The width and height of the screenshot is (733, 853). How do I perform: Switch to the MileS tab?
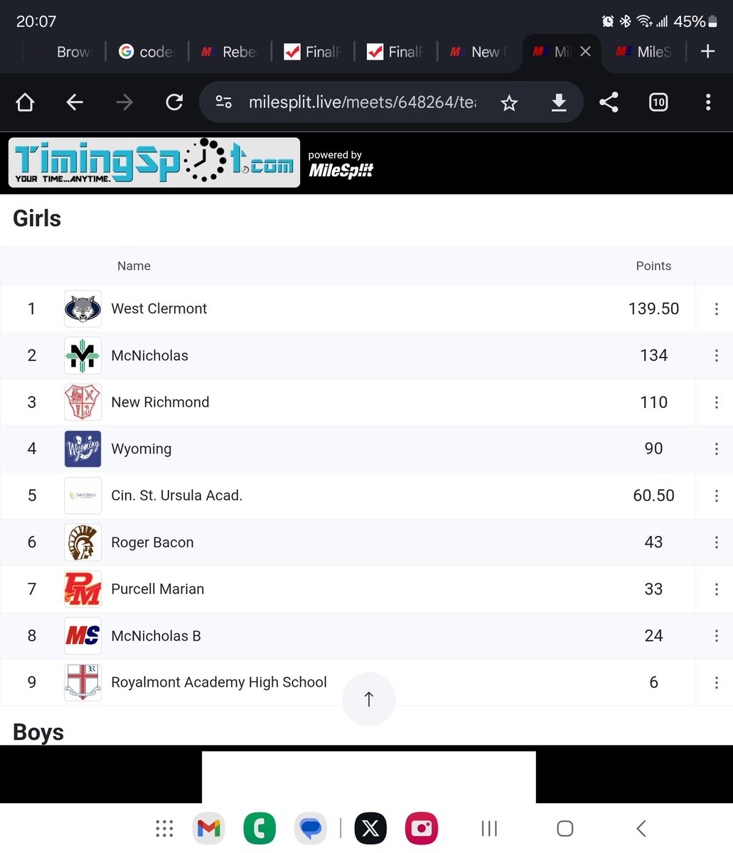pyautogui.click(x=643, y=51)
